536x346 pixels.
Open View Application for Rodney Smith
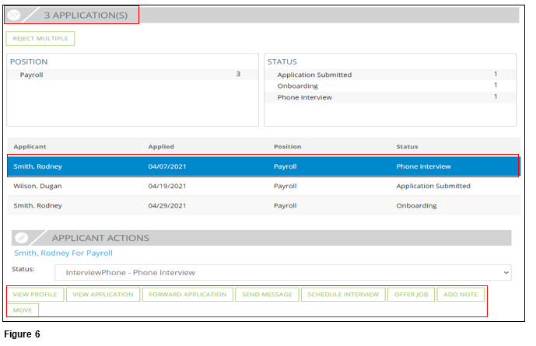point(103,294)
